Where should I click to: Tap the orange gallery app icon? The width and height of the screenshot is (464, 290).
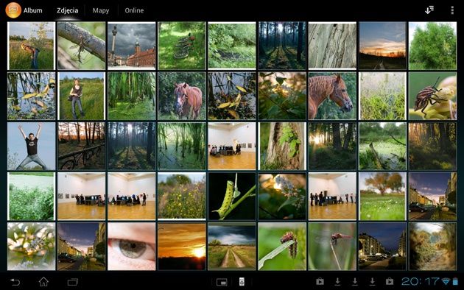[x=13, y=10]
